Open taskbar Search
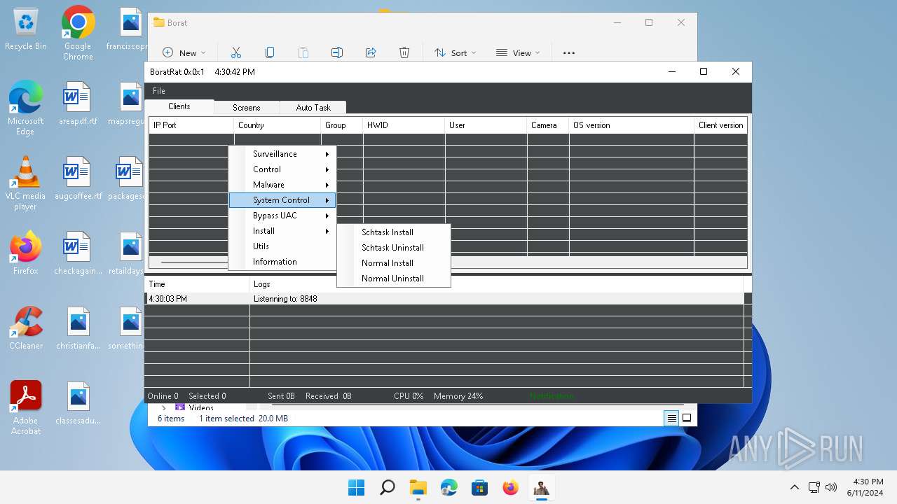This screenshot has height=504, width=897. pos(388,487)
